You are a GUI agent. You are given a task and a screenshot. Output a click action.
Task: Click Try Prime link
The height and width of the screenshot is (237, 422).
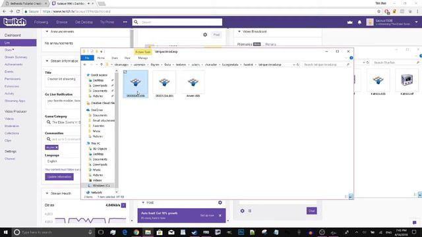(107, 22)
